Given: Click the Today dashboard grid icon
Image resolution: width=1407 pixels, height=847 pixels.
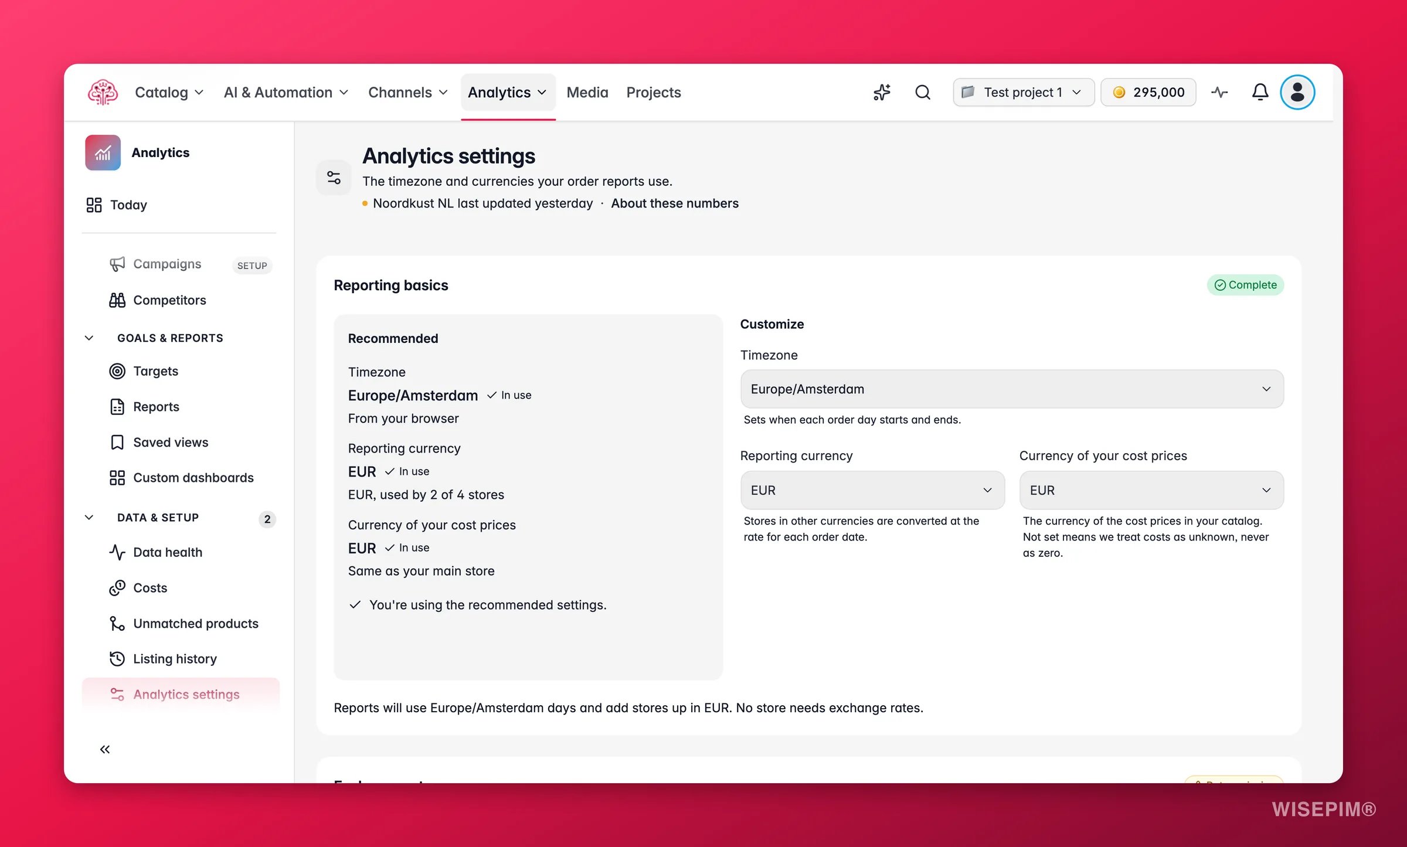Looking at the screenshot, I should click(x=94, y=205).
